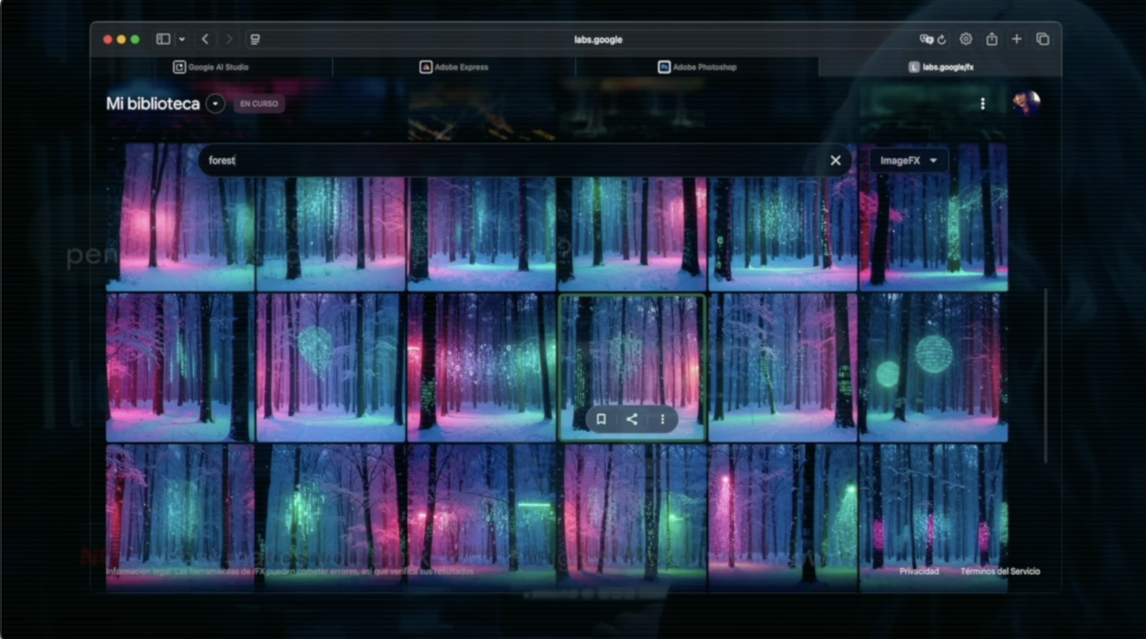
Task: Expand the ImageFX filter dropdown
Action: (908, 160)
